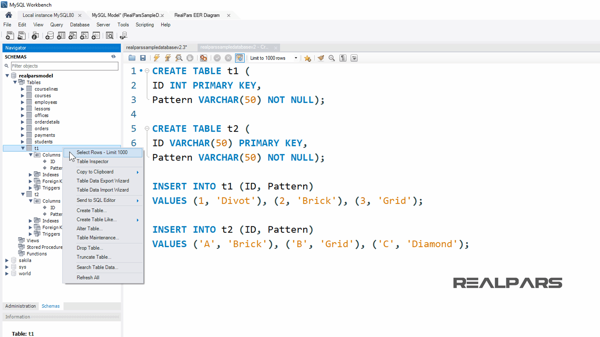Open Table Inspector from context menu
Image resolution: width=600 pixels, height=337 pixels.
click(103, 161)
